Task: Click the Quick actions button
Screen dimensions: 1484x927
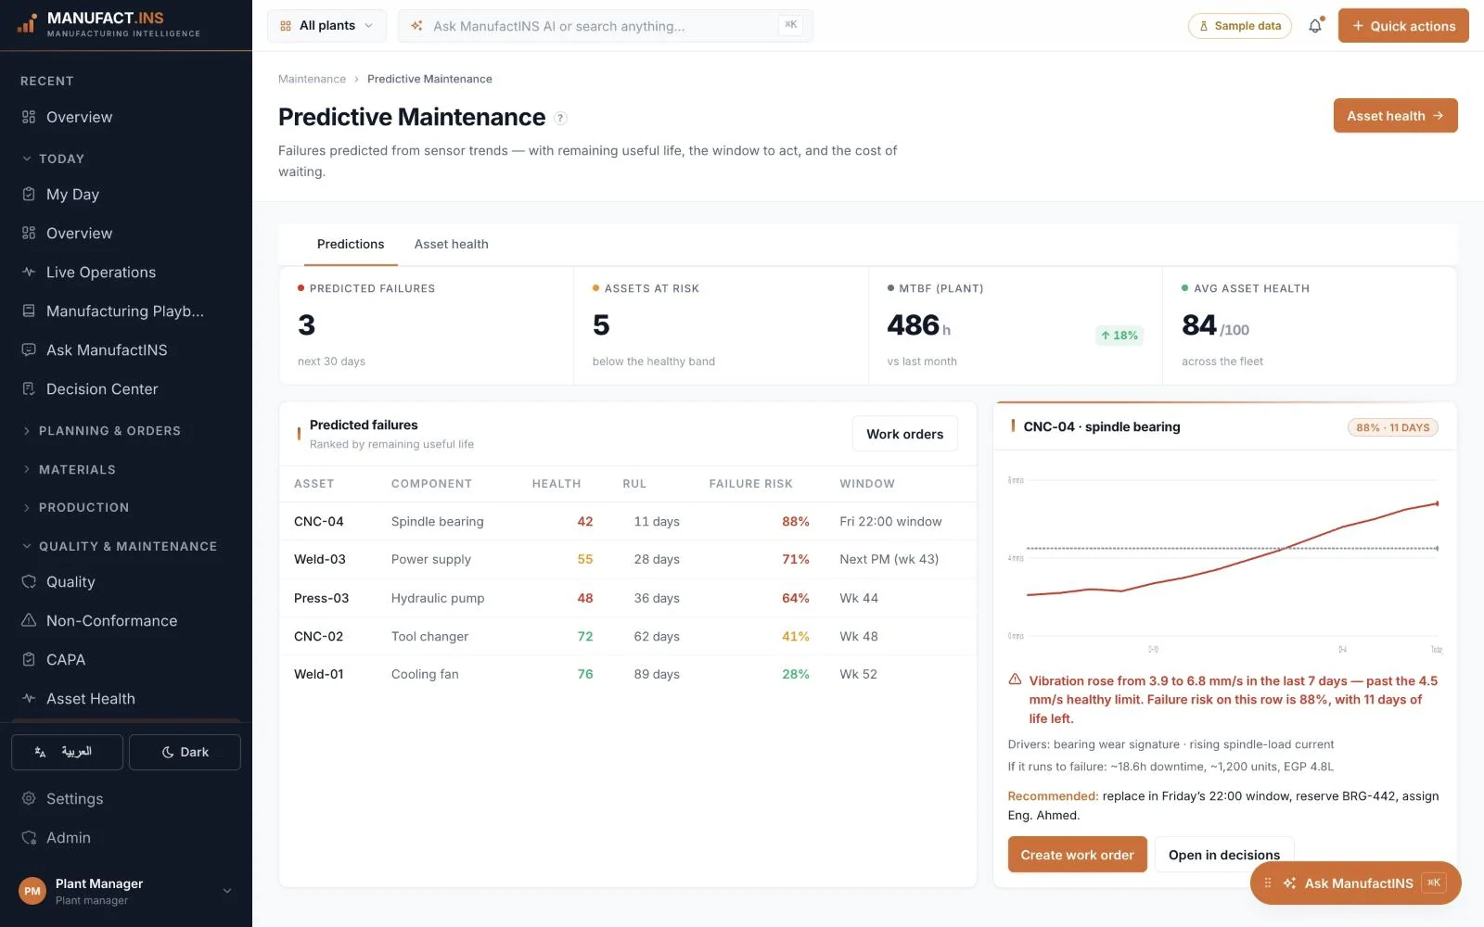Action: pyautogui.click(x=1403, y=26)
